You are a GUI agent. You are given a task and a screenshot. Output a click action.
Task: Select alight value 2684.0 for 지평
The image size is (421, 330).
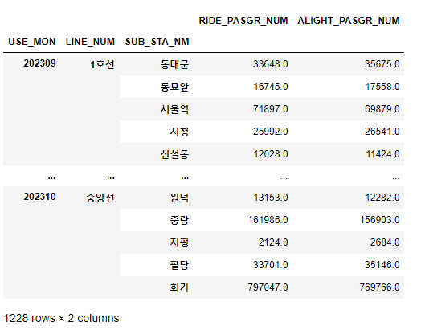385,242
